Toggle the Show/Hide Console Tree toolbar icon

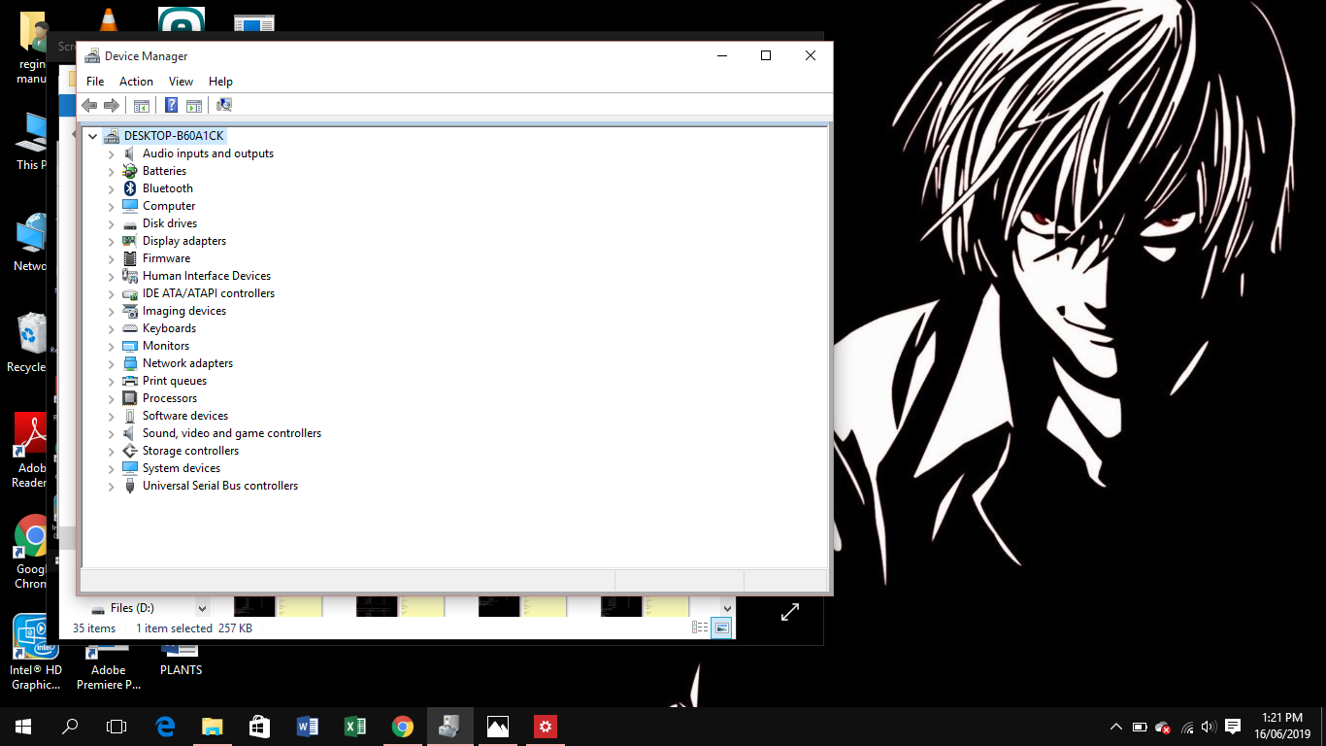coord(142,105)
